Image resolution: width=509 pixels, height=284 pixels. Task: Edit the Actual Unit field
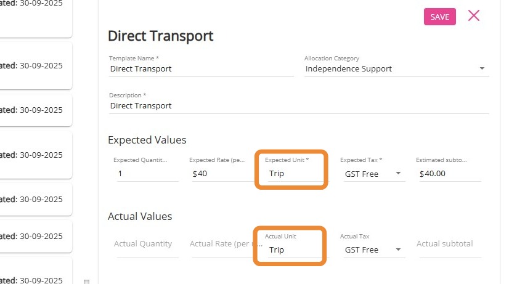click(x=291, y=250)
